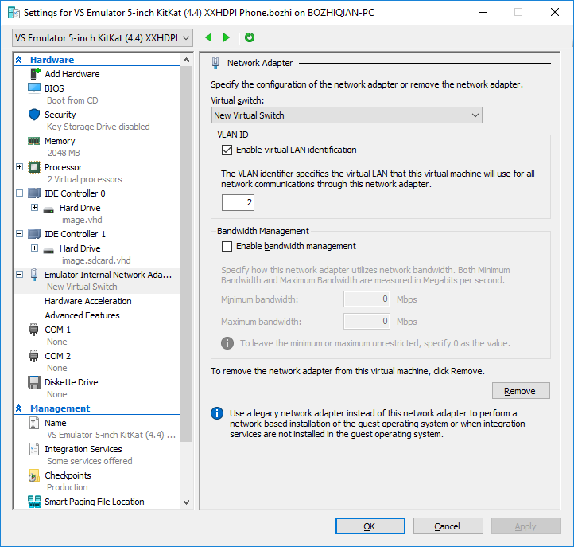Select the IDE Controller 1 icon

click(34, 234)
